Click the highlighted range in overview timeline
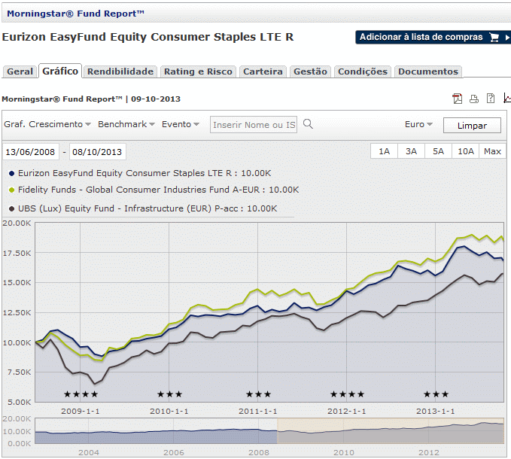This screenshot has width=511, height=459. click(x=391, y=430)
